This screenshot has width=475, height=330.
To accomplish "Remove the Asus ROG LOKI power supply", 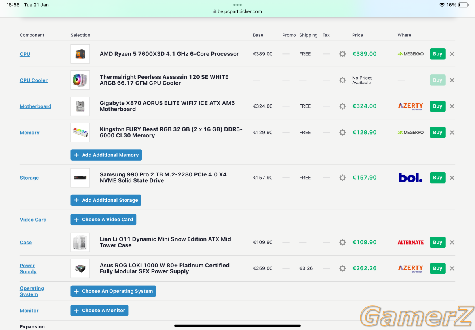I will click(x=452, y=268).
